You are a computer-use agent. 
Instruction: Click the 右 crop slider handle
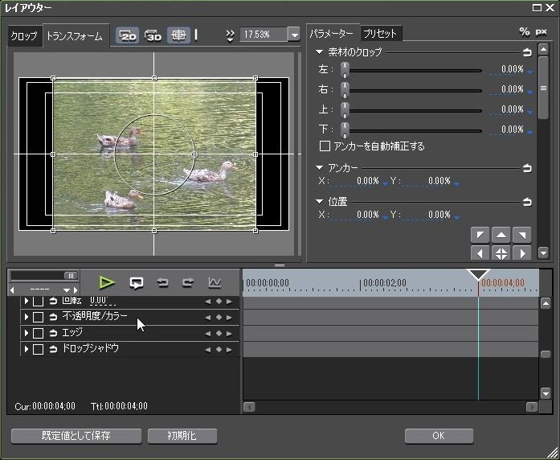coord(345,90)
